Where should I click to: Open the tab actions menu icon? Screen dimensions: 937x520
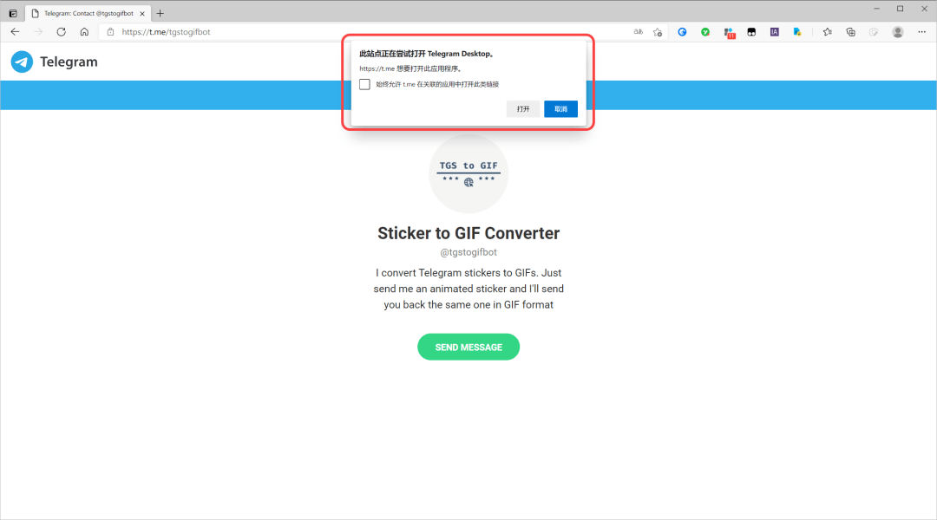[x=13, y=13]
